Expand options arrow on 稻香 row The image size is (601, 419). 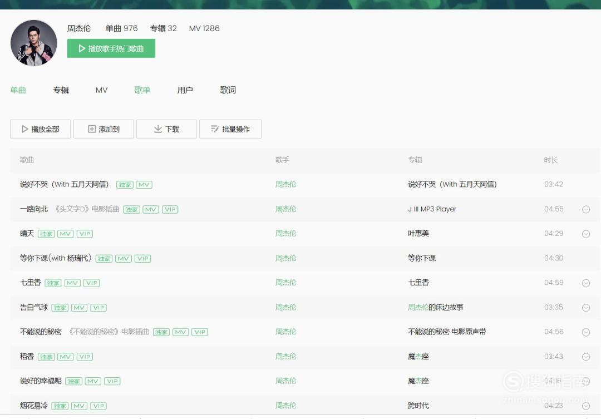coord(585,357)
